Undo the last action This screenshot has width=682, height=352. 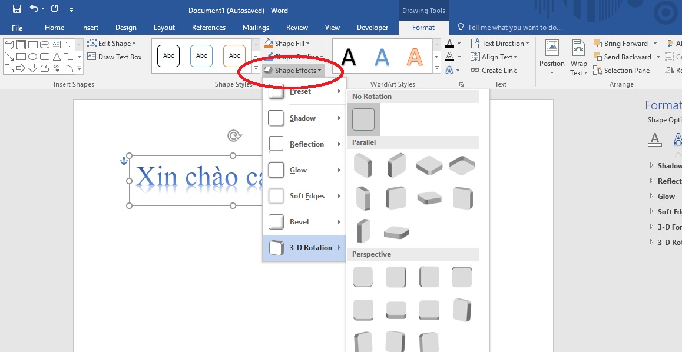[34, 9]
